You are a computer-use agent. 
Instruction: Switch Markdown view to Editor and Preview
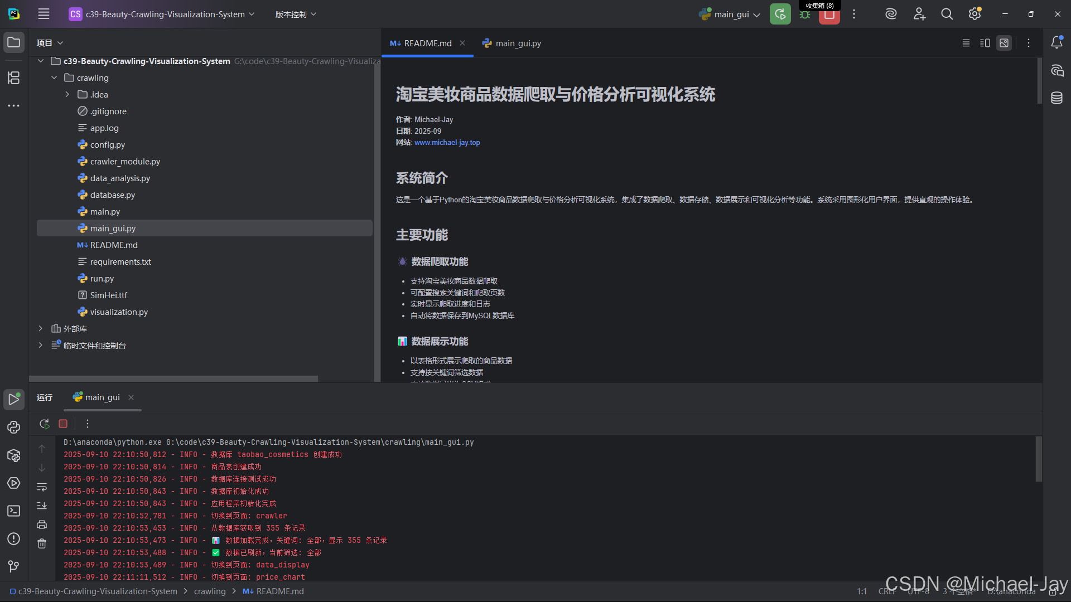point(985,43)
